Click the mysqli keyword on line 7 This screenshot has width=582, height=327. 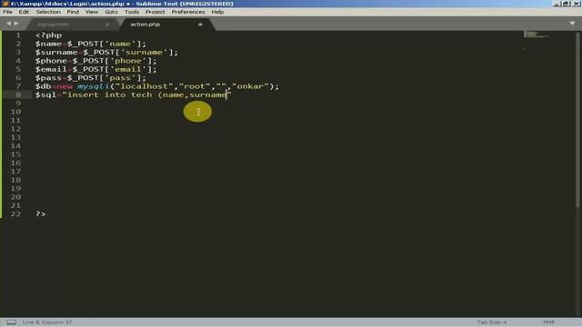(x=93, y=86)
